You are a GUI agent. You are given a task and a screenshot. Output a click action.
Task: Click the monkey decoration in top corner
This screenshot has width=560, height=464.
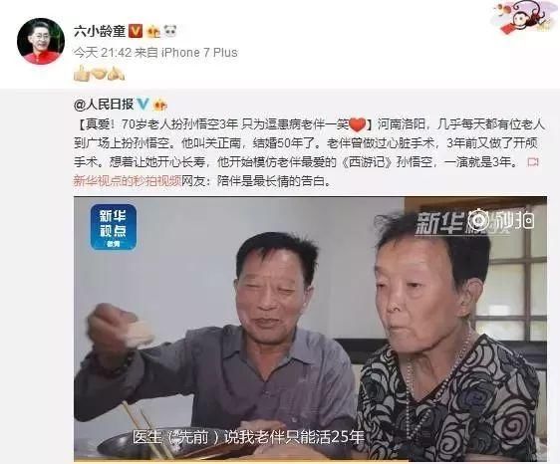click(x=525, y=17)
